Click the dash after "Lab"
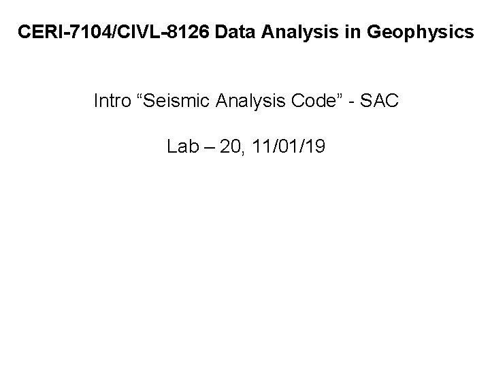 coord(205,147)
